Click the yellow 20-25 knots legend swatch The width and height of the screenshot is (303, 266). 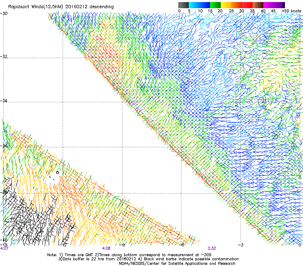pos(226,5)
